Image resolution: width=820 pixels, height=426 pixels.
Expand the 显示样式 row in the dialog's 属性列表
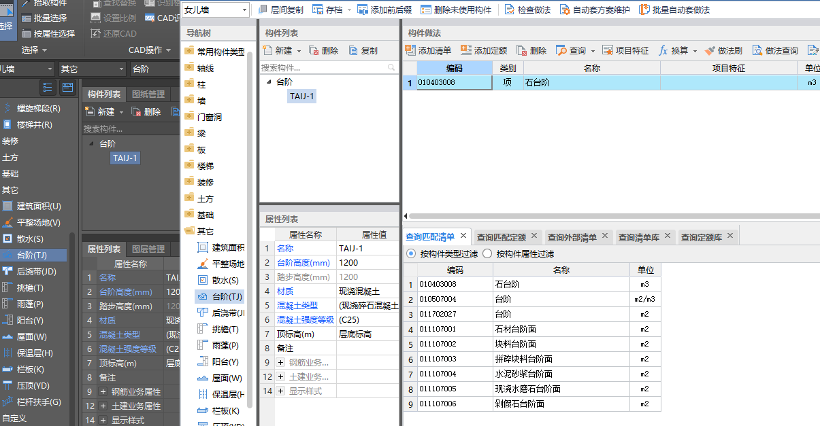(x=280, y=391)
